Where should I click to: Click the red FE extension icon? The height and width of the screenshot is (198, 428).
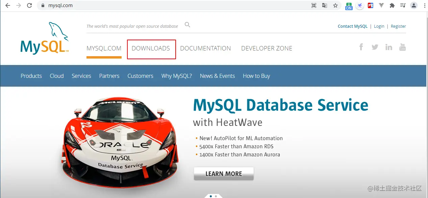tap(371, 5)
